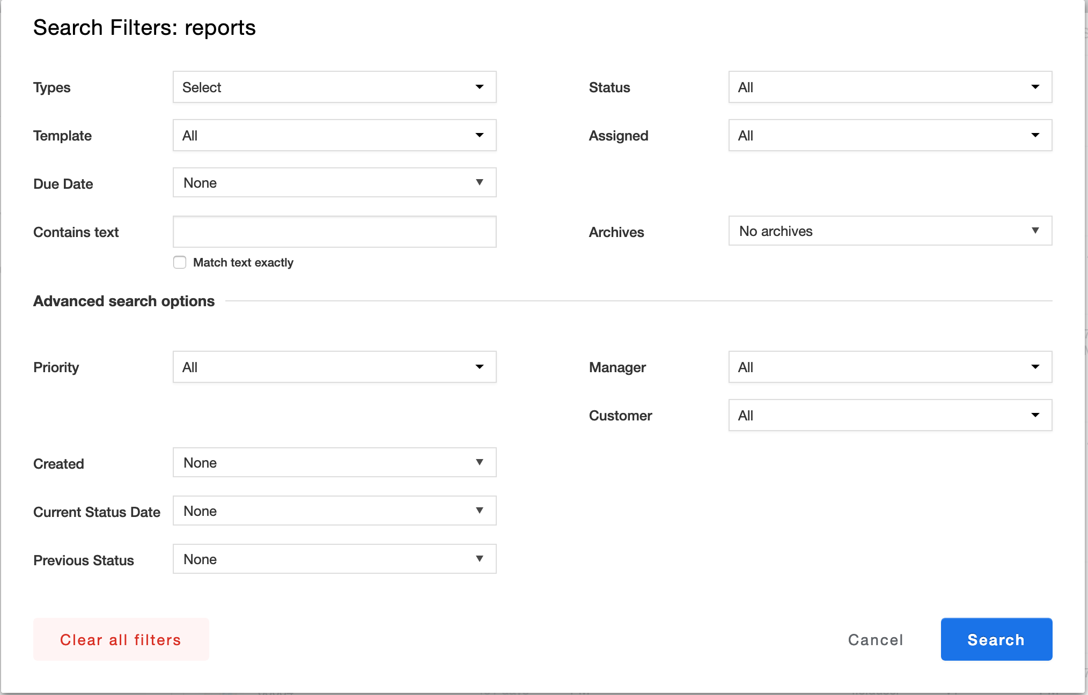Open the Status dropdown
Screen dimensions: 1088x695
click(x=889, y=87)
